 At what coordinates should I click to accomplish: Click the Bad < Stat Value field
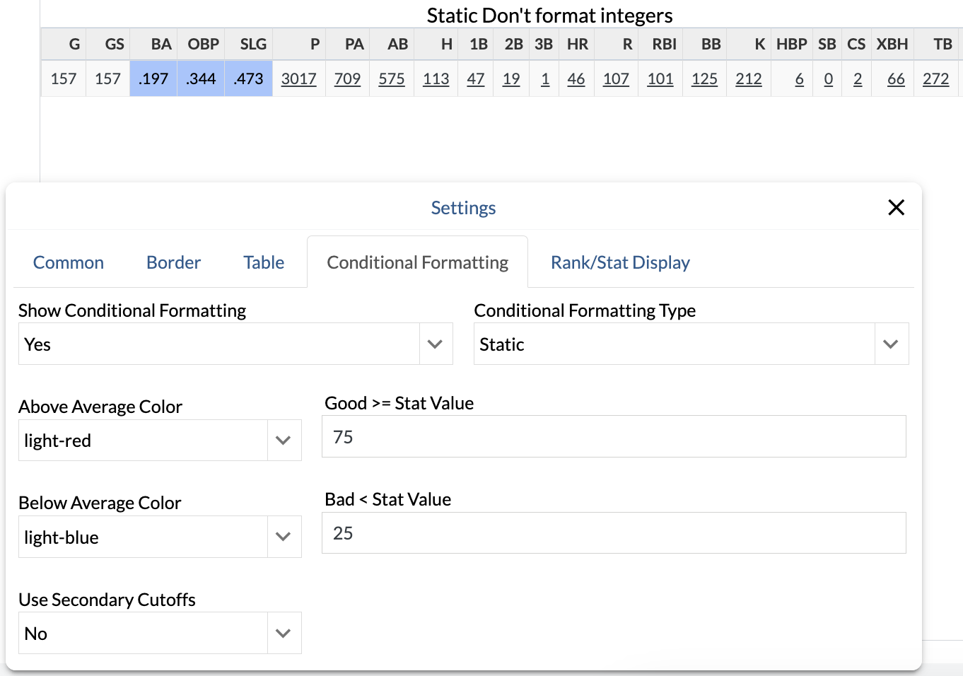614,533
